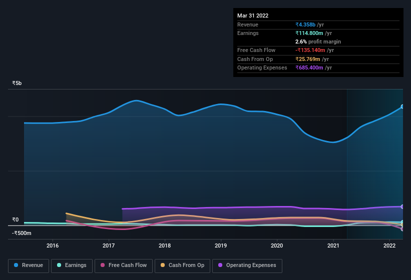Click the Earnings label in the tooltip
411x280 pixels.
point(248,33)
